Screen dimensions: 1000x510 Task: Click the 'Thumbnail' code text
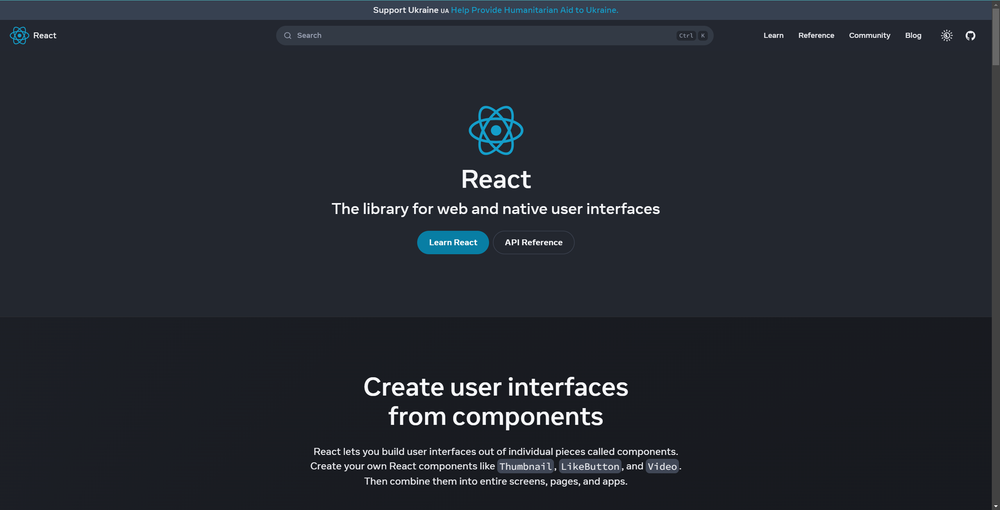525,466
